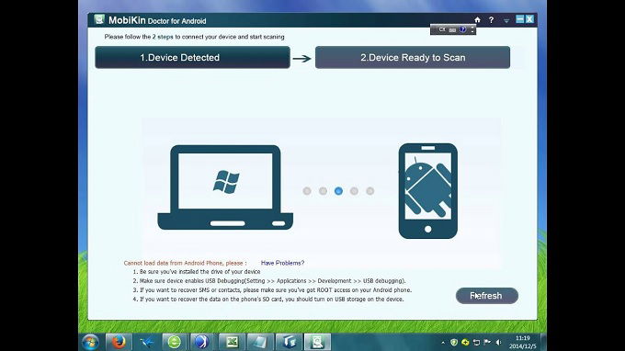This screenshot has width=625, height=351.
Task: Switch to the MobiKin taskbar button
Action: 318,342
